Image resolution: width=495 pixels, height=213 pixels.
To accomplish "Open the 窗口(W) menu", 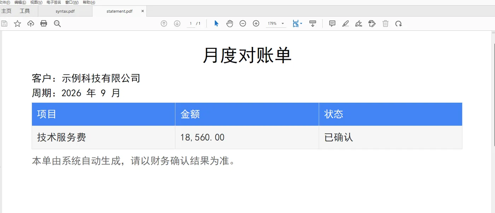I will (72, 2).
